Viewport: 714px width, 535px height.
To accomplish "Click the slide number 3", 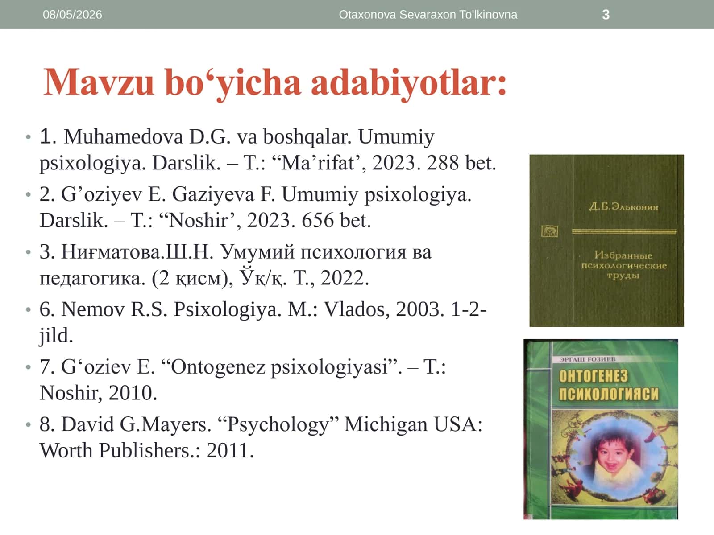I will [x=606, y=15].
